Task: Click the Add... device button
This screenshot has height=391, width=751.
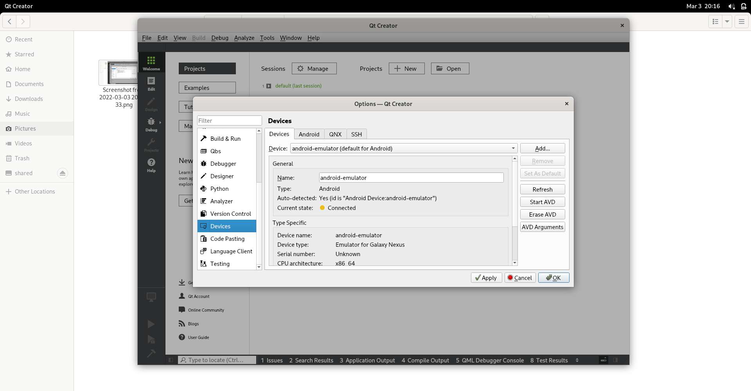Action: pos(543,148)
